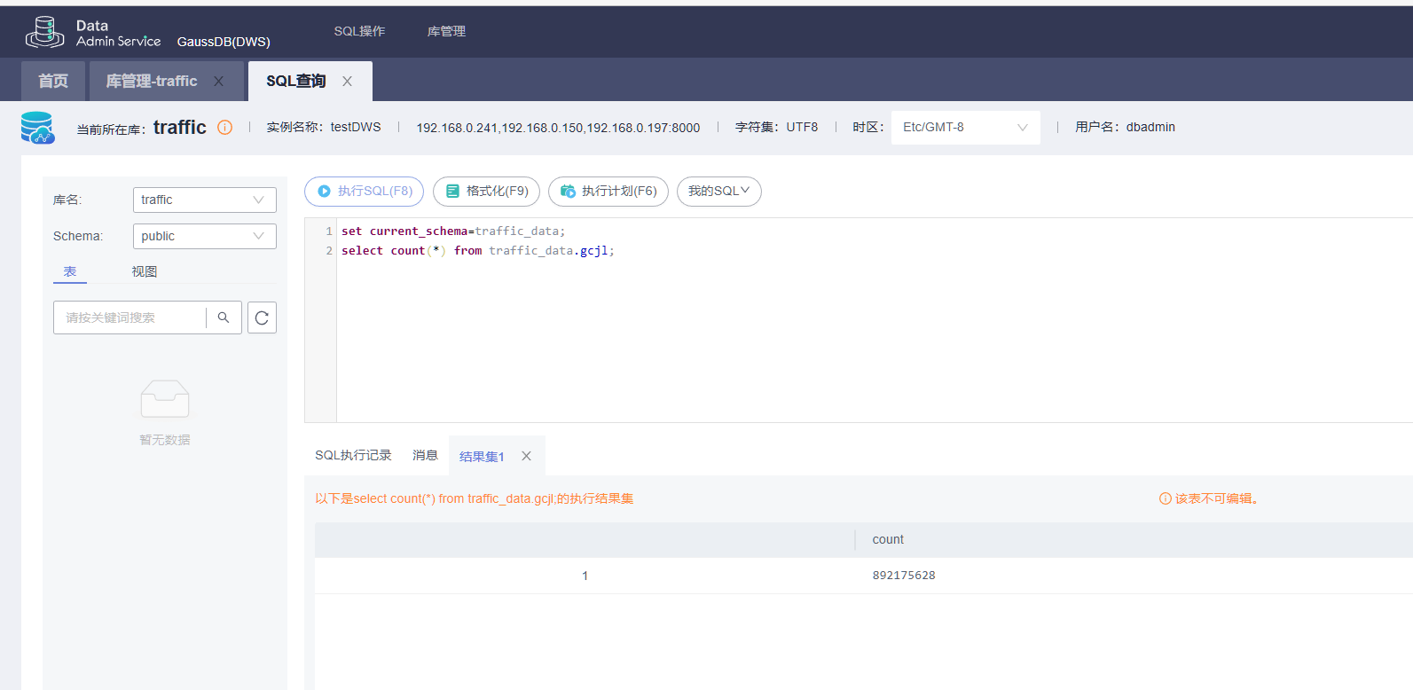Click SQL editor line 1 set current_schema
1413x690 pixels.
pyautogui.click(x=453, y=231)
